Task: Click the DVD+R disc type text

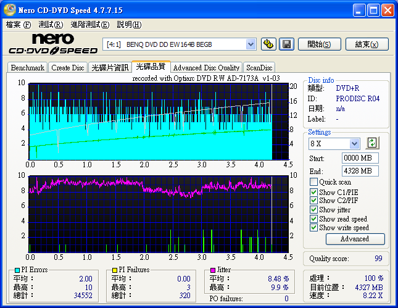Action: [347, 88]
